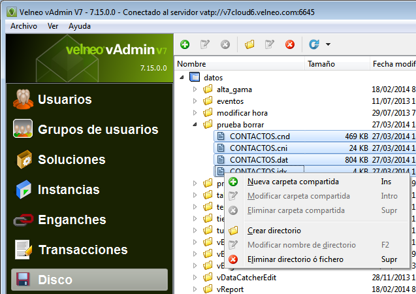Click the Disco floppy disk icon
416x294 pixels.
(23, 279)
